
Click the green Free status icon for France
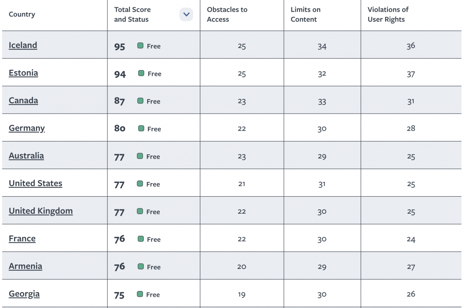pyautogui.click(x=141, y=239)
